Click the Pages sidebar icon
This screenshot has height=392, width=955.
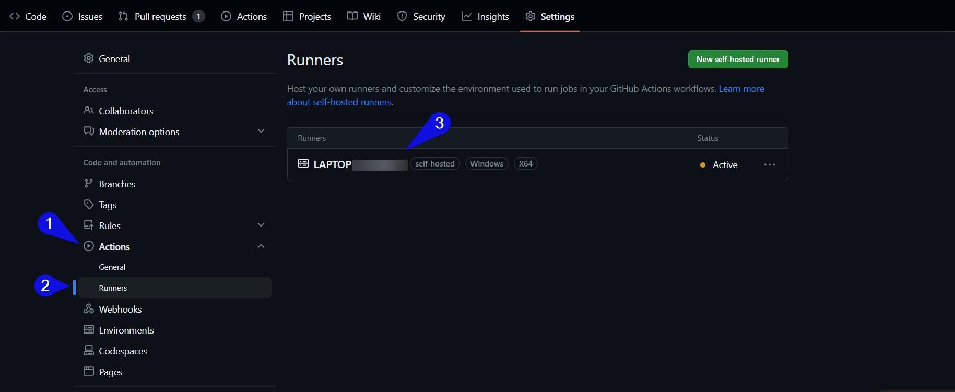coord(89,372)
